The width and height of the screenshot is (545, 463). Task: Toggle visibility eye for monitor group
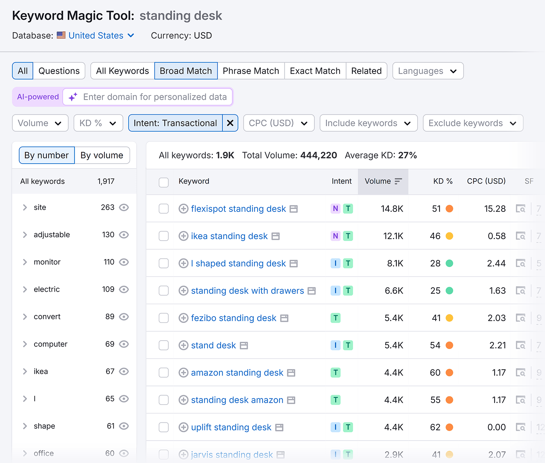124,262
